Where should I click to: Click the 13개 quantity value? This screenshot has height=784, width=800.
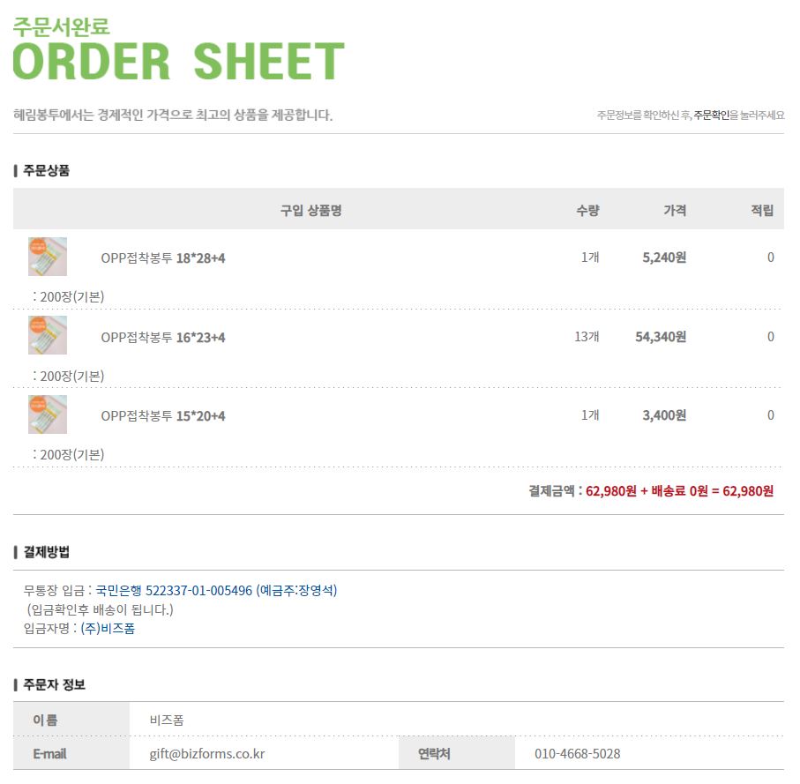point(587,337)
